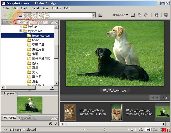171x133 pixels.
Task: Select the 01_06_51_web.jpg rooster thumbnail
Action: (x=117, y=112)
